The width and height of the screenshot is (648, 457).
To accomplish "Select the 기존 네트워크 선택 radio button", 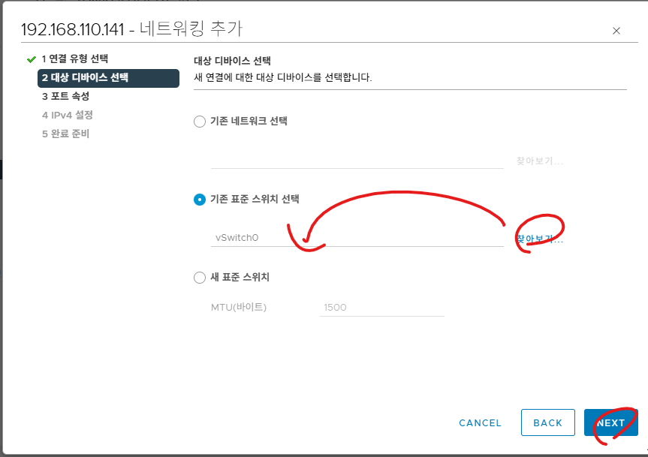I will click(x=200, y=122).
